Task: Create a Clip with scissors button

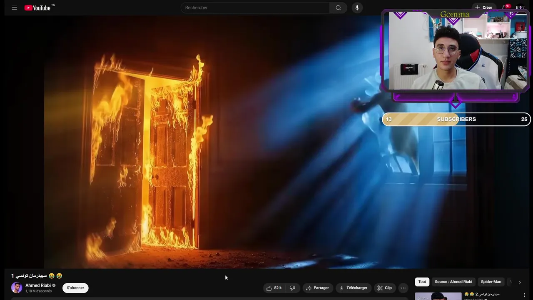Action: point(384,288)
